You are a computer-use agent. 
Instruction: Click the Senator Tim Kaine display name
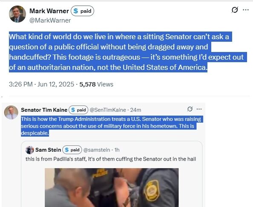tap(44, 110)
